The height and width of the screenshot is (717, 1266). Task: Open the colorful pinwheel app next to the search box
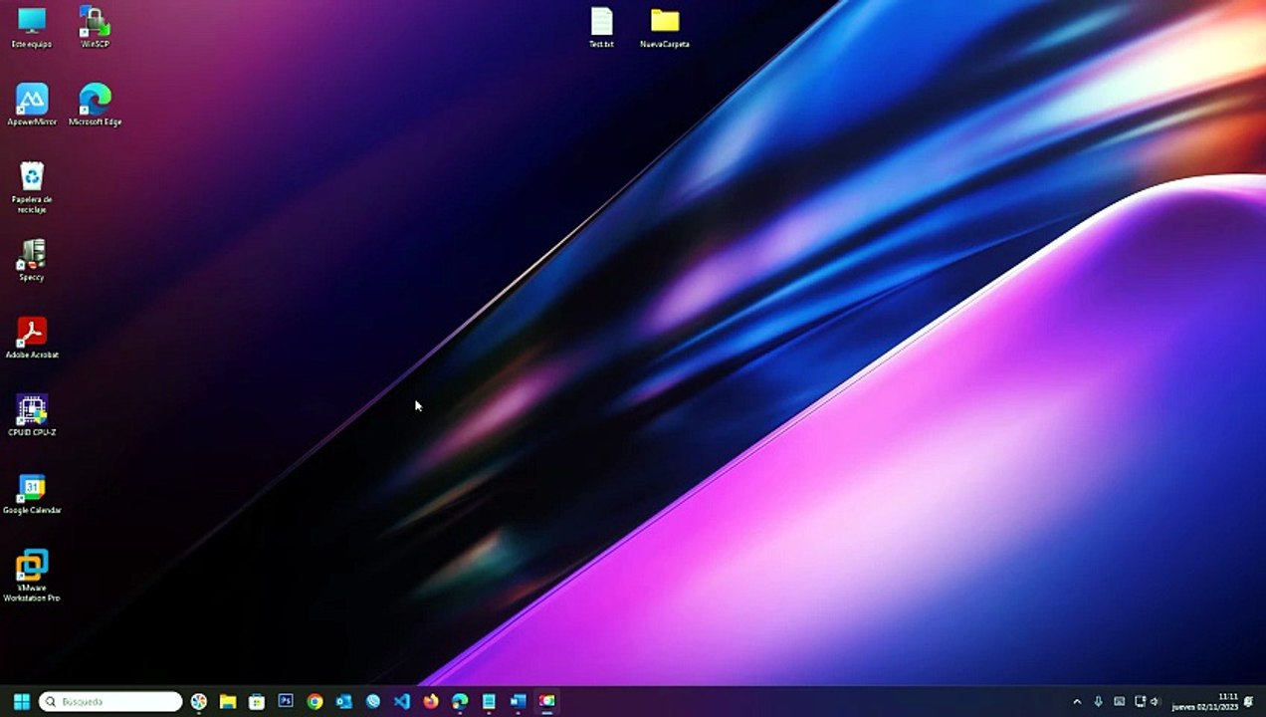(x=199, y=701)
